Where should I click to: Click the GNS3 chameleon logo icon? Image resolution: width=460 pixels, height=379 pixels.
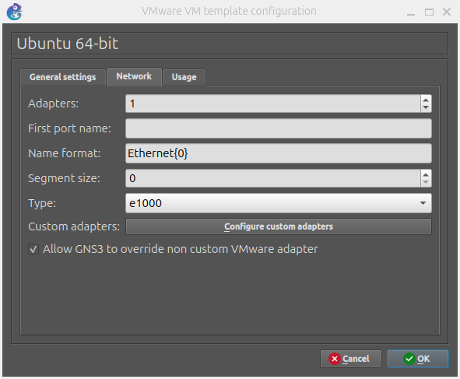pyautogui.click(x=14, y=12)
